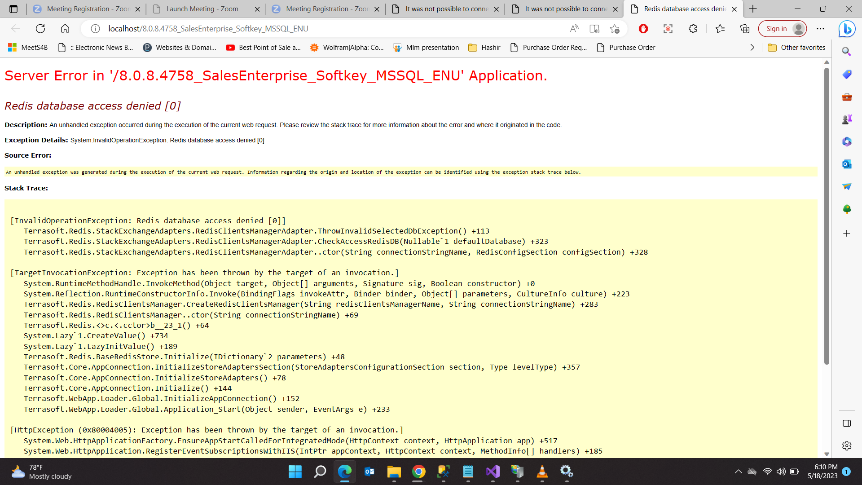Screen dimensions: 862x485
Task: Open Mlm presentation bookmark
Action: (426, 48)
